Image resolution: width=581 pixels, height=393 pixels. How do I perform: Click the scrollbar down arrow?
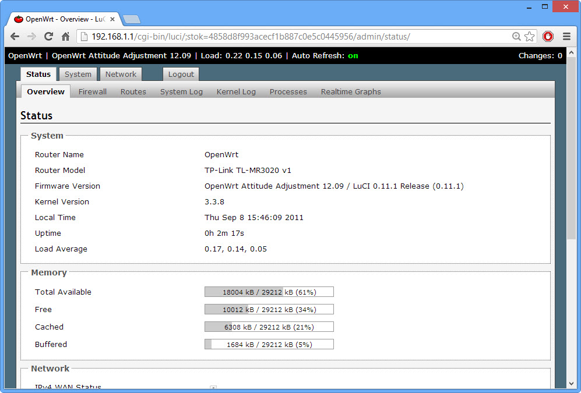click(571, 383)
